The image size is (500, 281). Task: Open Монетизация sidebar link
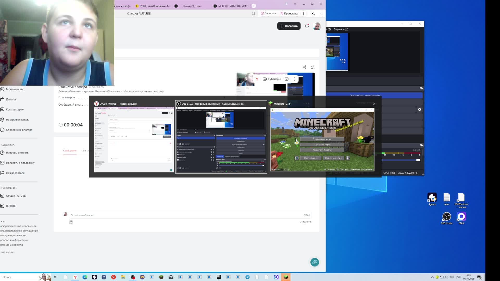pos(15,89)
